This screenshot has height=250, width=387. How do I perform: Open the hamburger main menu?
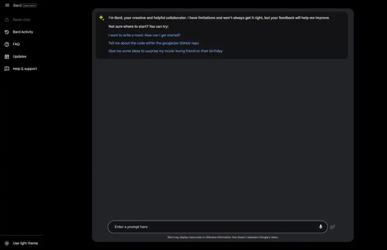coord(7,5)
